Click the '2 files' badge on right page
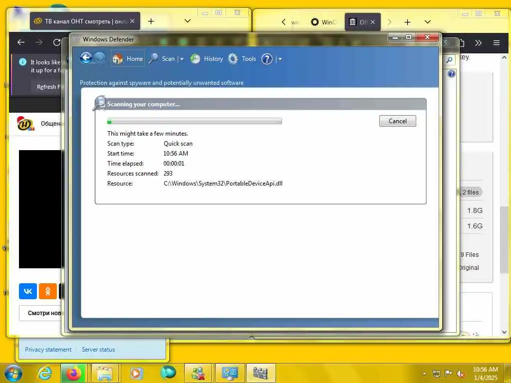Viewport: 511px width, 383px height. pyautogui.click(x=471, y=192)
